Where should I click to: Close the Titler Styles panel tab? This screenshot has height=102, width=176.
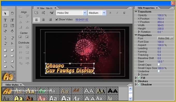[x=21, y=85]
